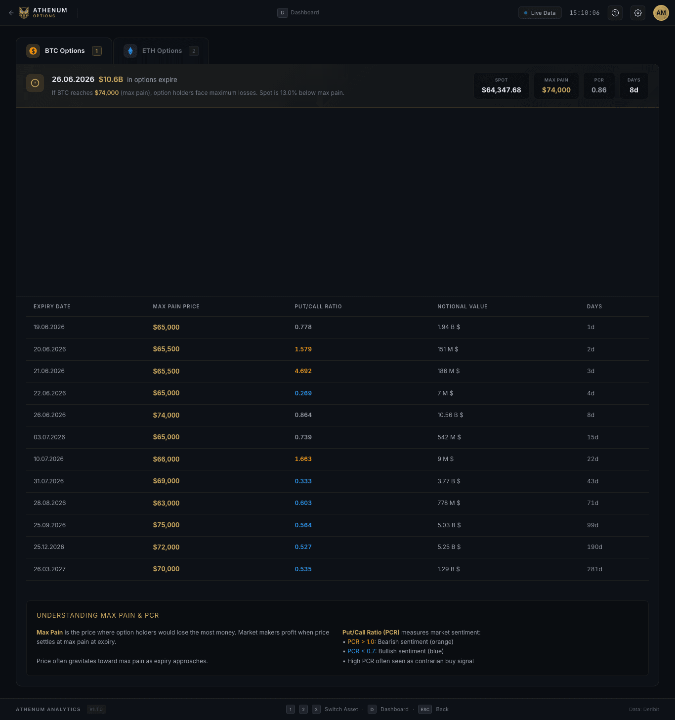Select the 28.08.2026 expiry row
This screenshot has height=720, width=675.
click(337, 503)
